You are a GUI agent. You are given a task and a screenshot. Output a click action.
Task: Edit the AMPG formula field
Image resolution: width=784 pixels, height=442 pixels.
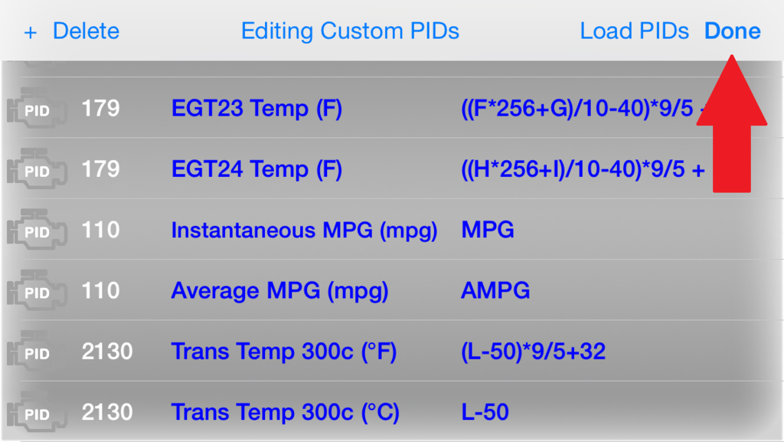[x=495, y=290]
